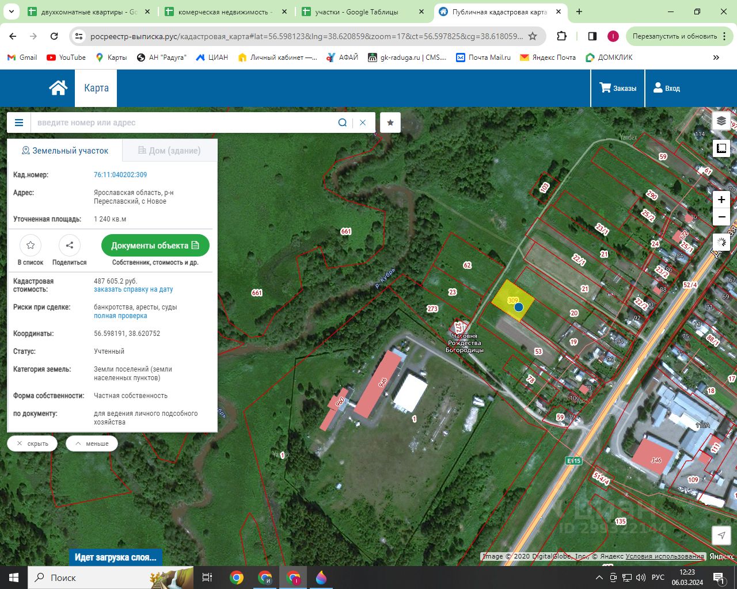Click the search magnifier icon

pyautogui.click(x=342, y=123)
